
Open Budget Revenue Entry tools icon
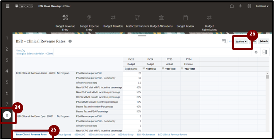[65, 17]
